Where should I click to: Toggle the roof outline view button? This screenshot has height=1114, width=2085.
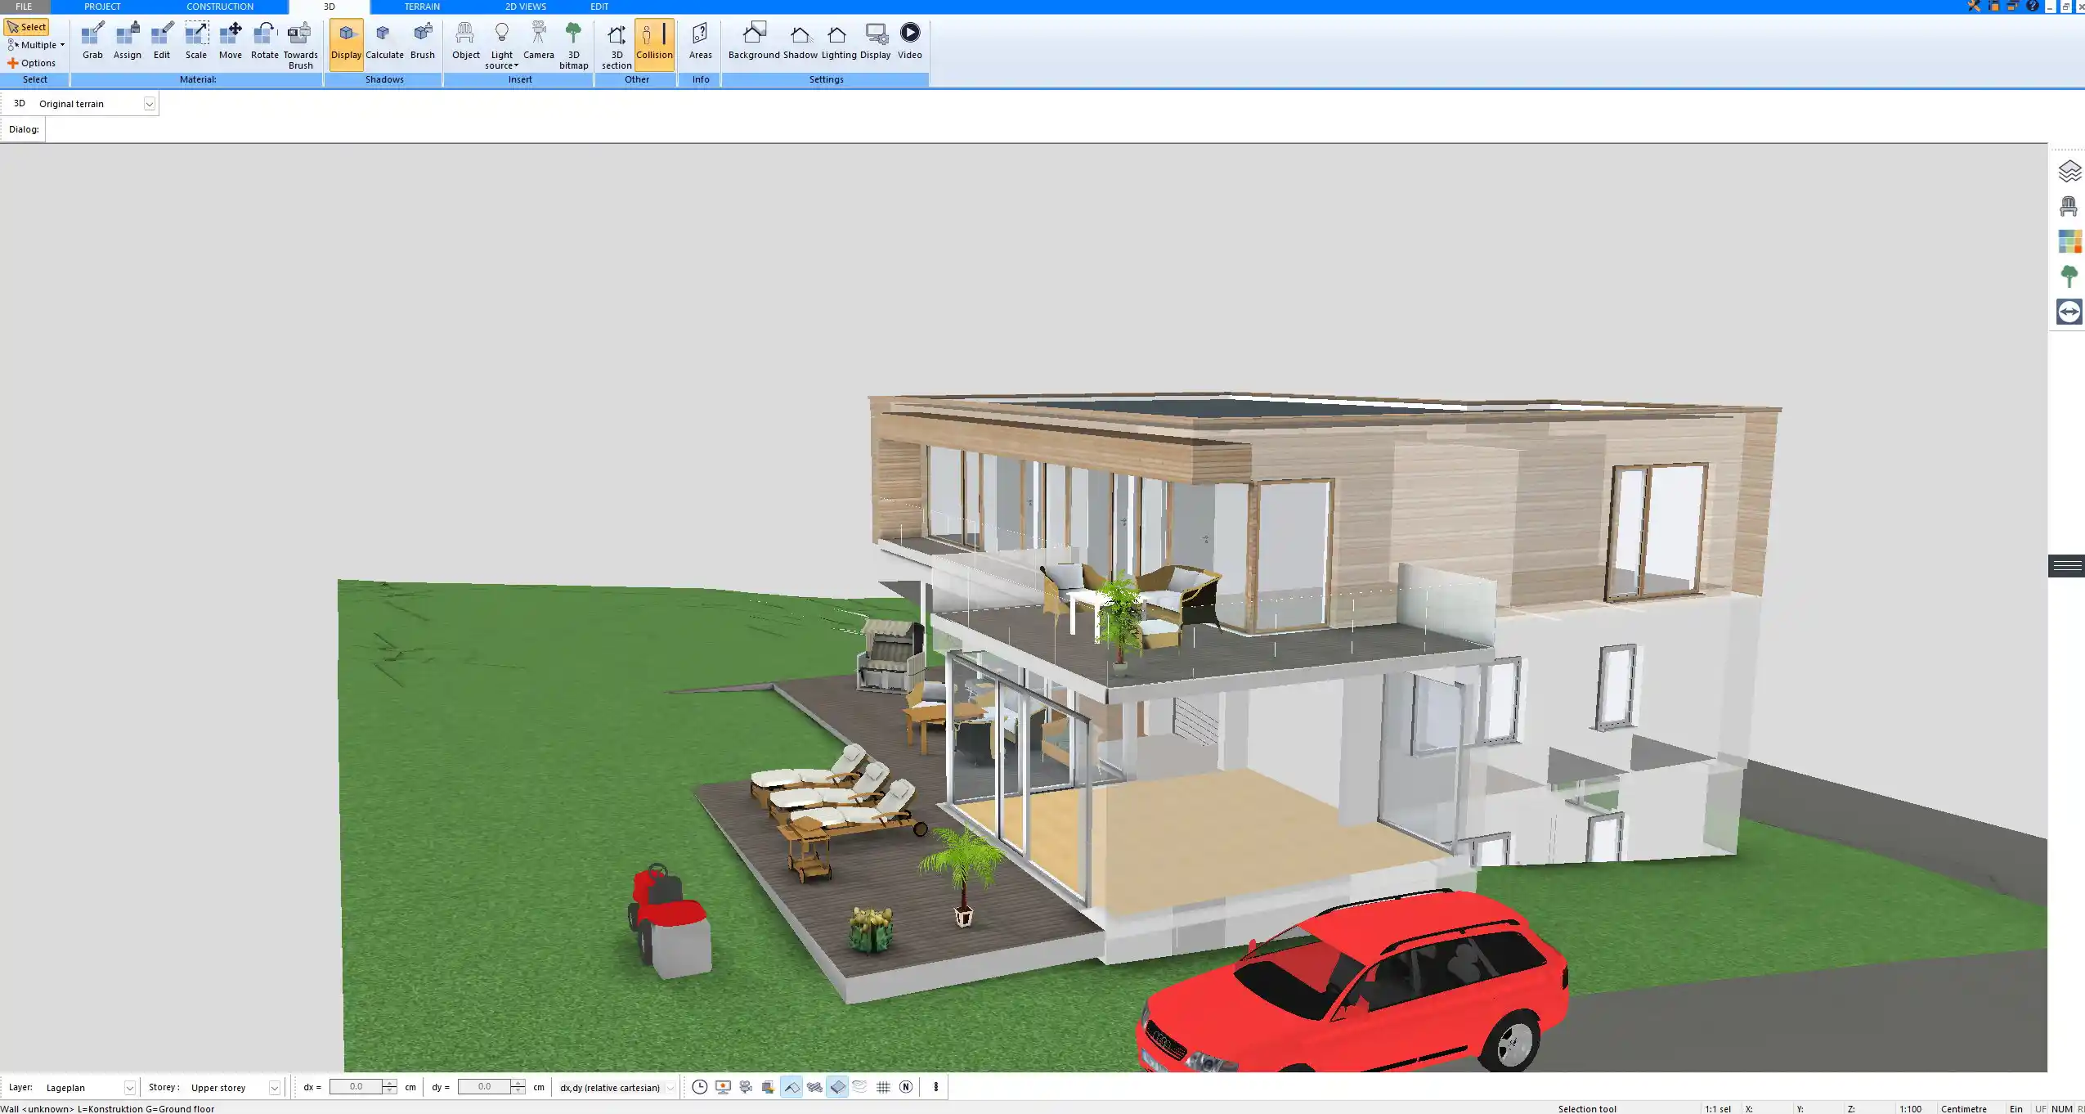[x=791, y=1087]
